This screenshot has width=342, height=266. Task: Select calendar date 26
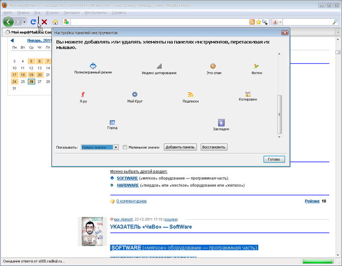click(x=31, y=81)
